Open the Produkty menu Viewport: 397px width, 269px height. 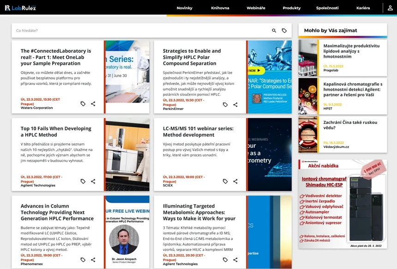292,8
